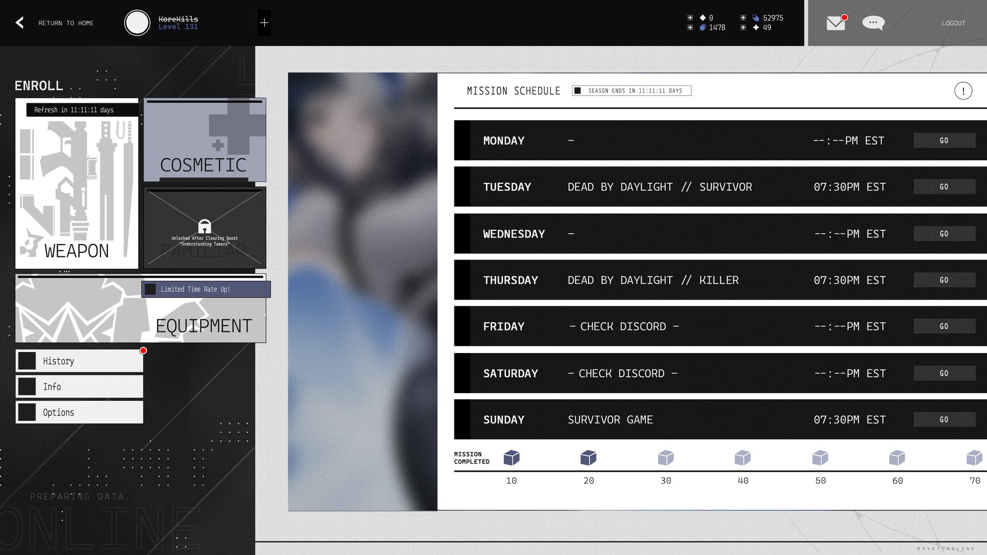Click the plus button beside the profile name
The width and height of the screenshot is (987, 555).
click(x=264, y=23)
